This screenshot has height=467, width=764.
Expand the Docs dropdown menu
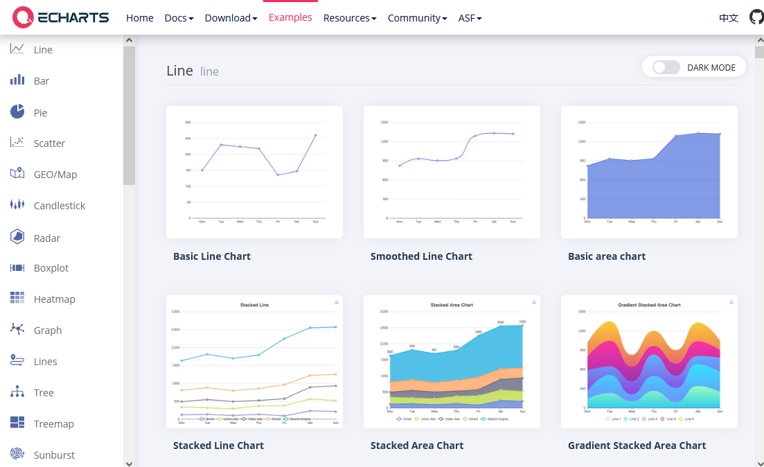click(x=179, y=18)
